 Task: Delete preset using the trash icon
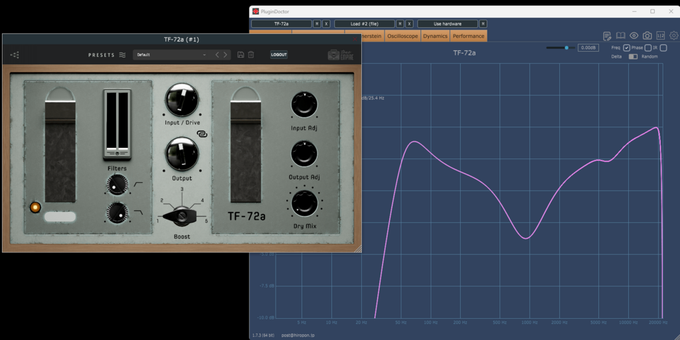tap(251, 54)
